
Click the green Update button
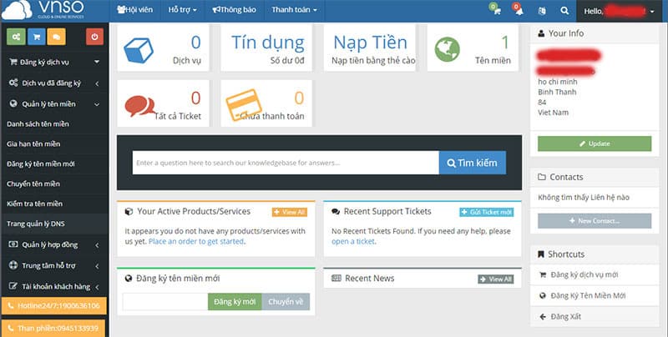tap(595, 143)
